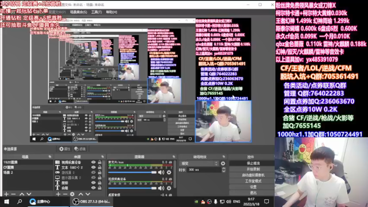368x207 pixels.
Task: Open source properties (属性) button
Action: click(65, 149)
